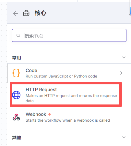Click the lightning trigger icon beside Webhook

(x=50, y=114)
